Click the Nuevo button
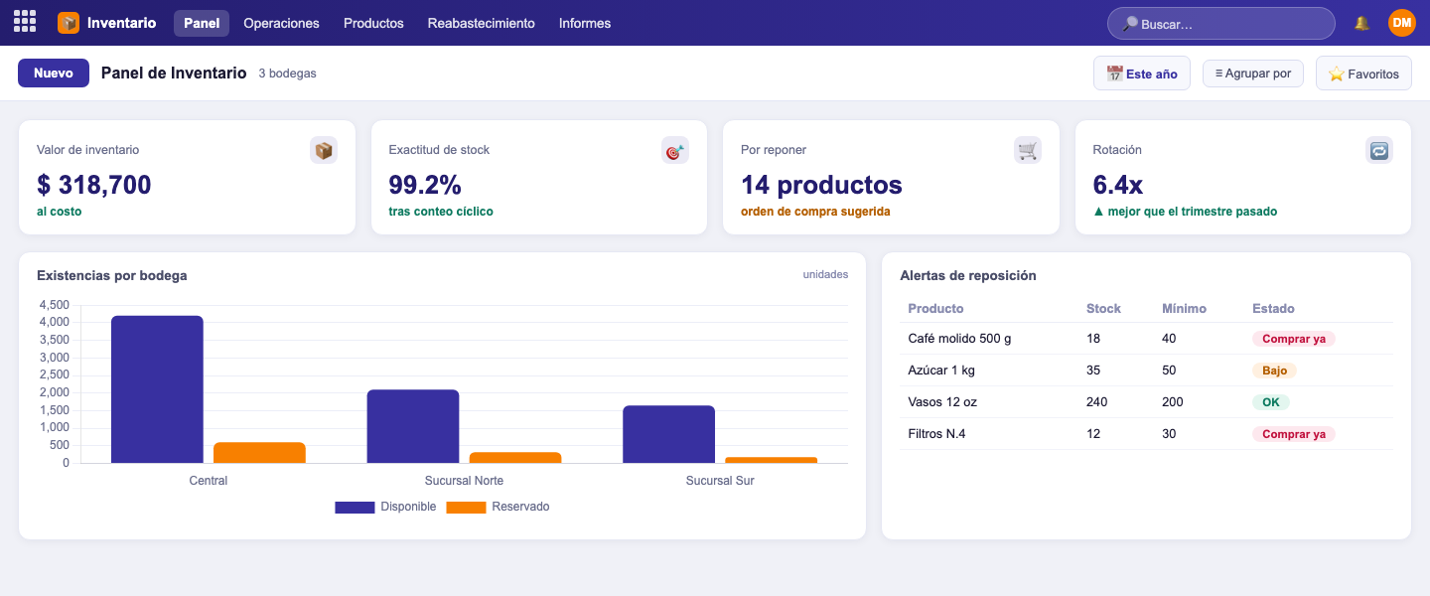Screen dimensions: 1430x596 54,73
